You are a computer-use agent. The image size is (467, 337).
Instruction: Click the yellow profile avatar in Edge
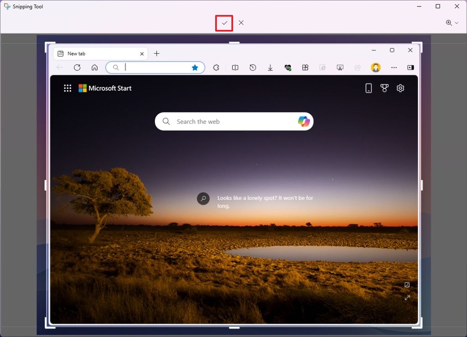click(375, 67)
